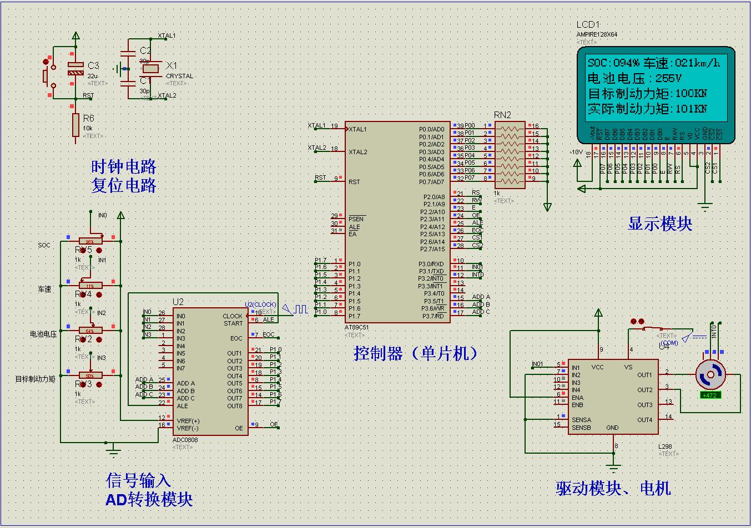
Task: Click power terminal above capacitor C3
Action: pyautogui.click(x=75, y=37)
